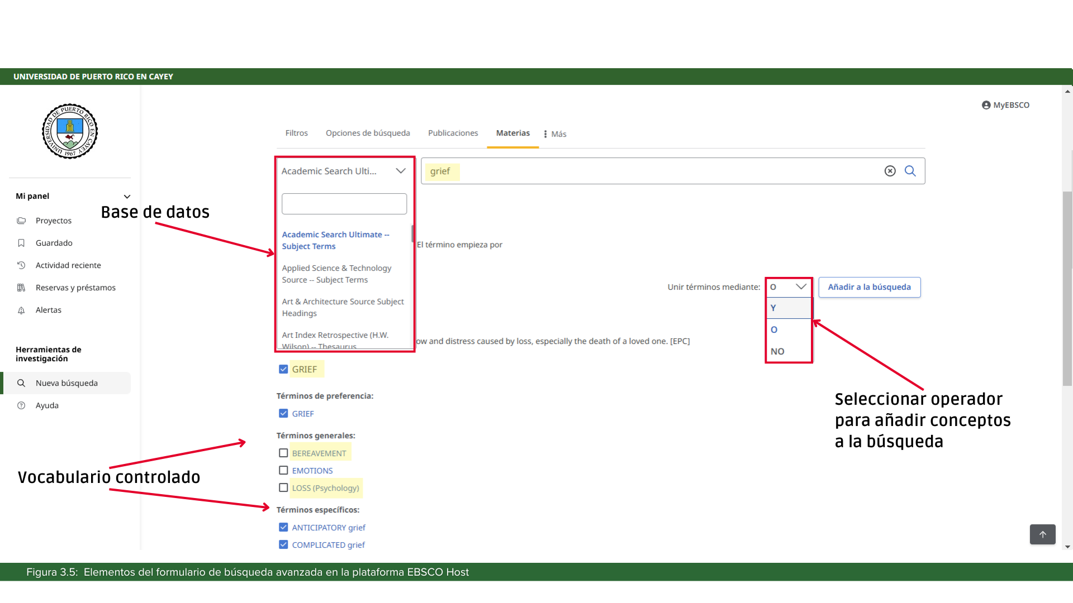Switch to the Publicaciones tab
1073x603 pixels.
pyautogui.click(x=453, y=133)
